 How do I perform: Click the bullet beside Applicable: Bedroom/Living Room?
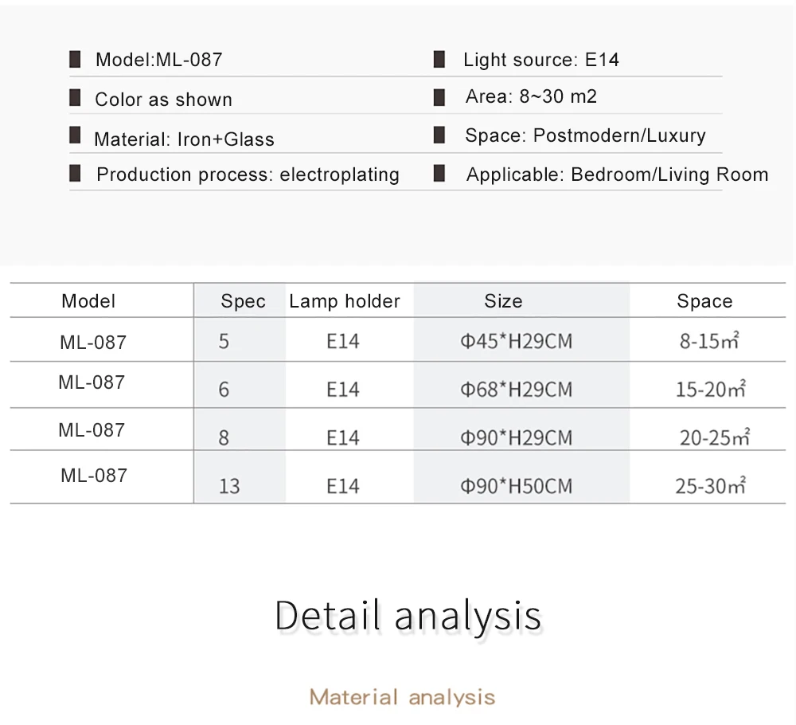pyautogui.click(x=439, y=173)
